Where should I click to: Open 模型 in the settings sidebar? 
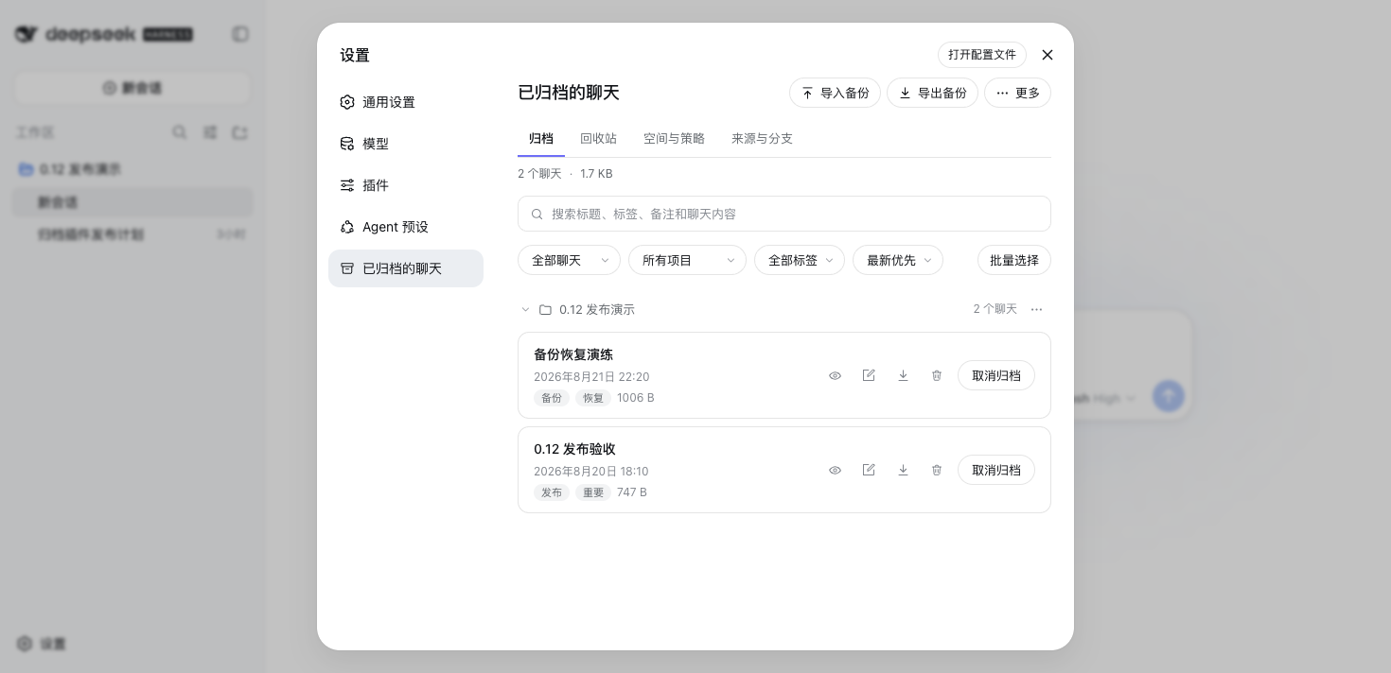pos(406,144)
